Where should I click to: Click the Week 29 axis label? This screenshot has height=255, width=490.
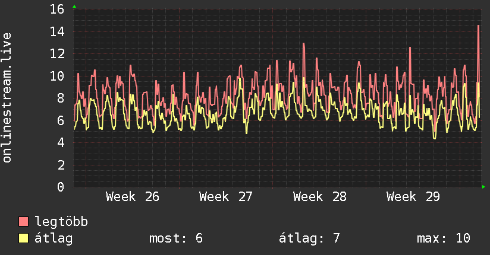pyautogui.click(x=413, y=197)
